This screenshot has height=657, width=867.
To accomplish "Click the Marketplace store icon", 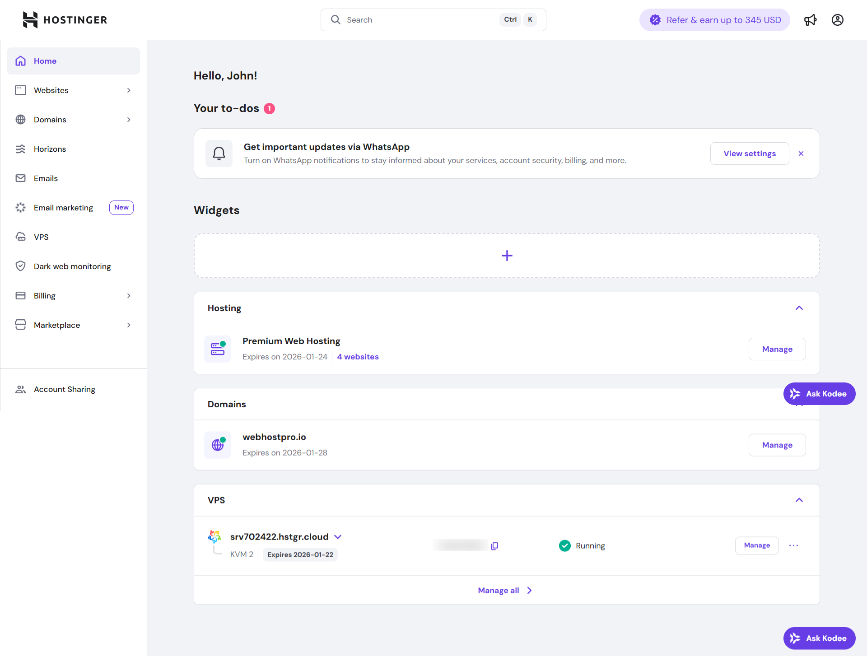I will pos(21,325).
